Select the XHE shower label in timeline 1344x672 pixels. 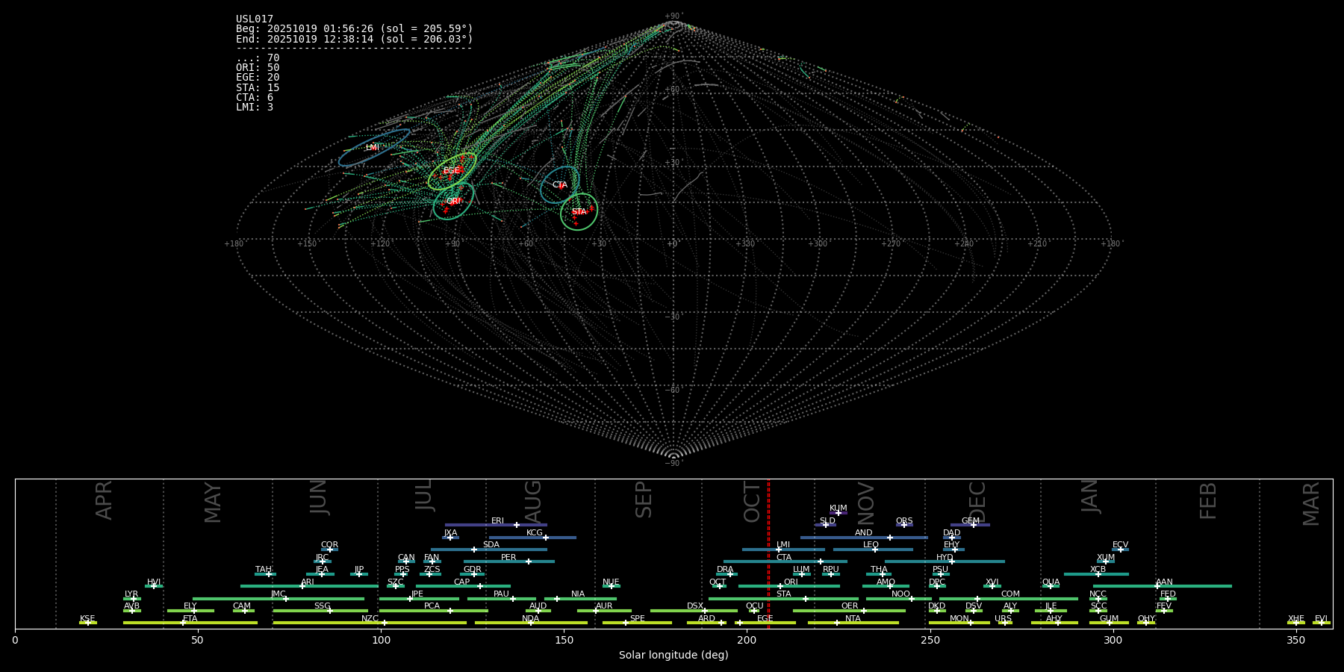point(1295,619)
